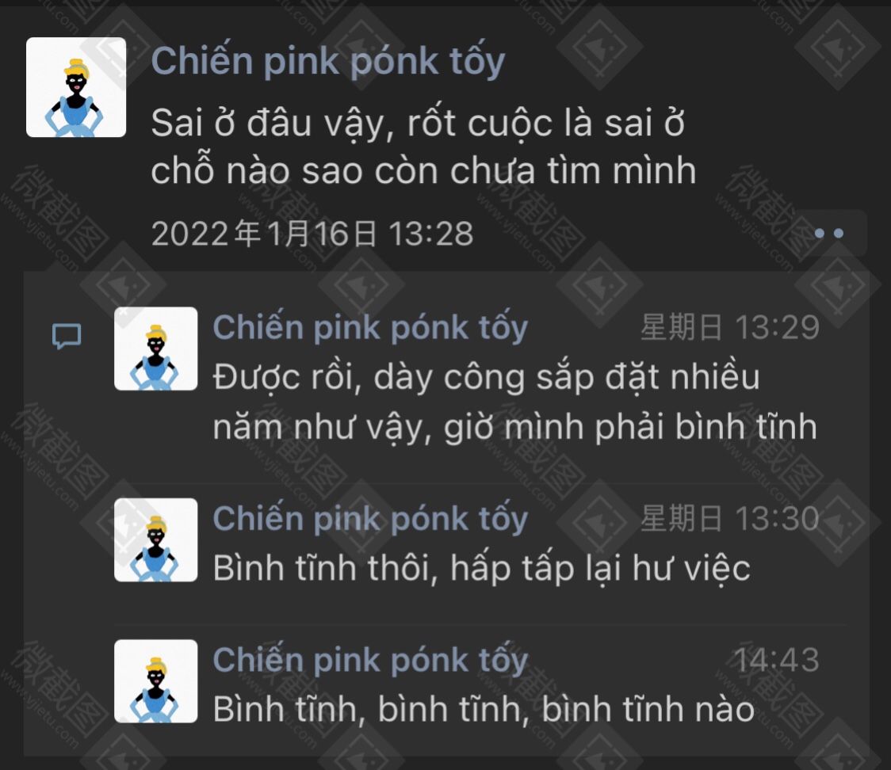The width and height of the screenshot is (891, 770).
Task: Select the comment "Bình tĩnh, bình tĩnh, bình tĩnh nào"
Action: 484,710
